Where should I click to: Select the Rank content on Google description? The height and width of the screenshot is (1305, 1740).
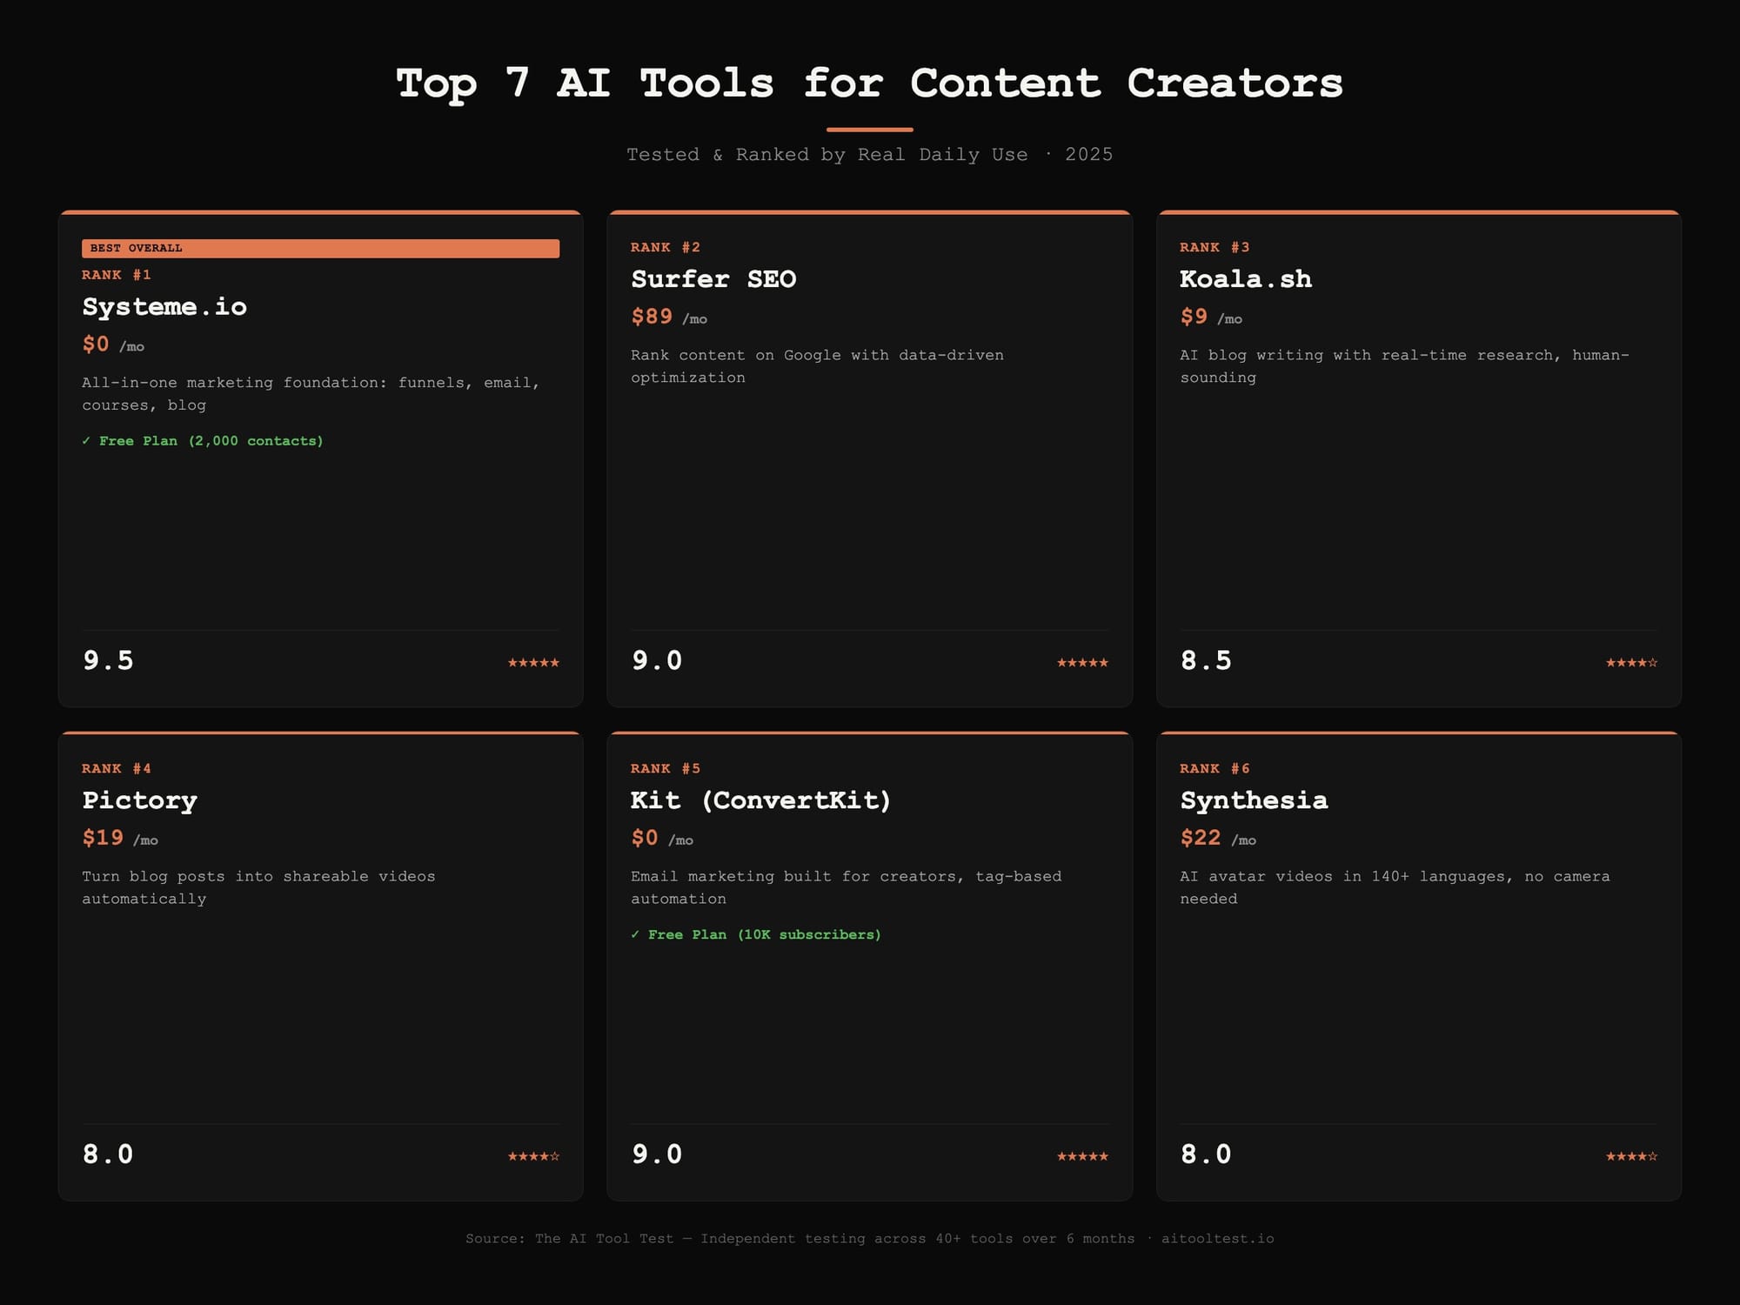(x=817, y=366)
